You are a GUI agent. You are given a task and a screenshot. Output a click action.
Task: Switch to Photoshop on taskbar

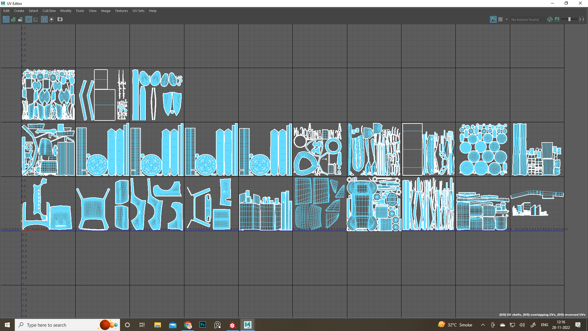coord(203,325)
